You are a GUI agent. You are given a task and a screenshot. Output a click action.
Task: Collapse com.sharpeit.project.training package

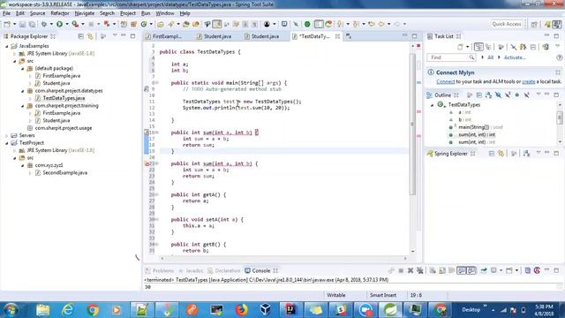[x=22, y=106]
